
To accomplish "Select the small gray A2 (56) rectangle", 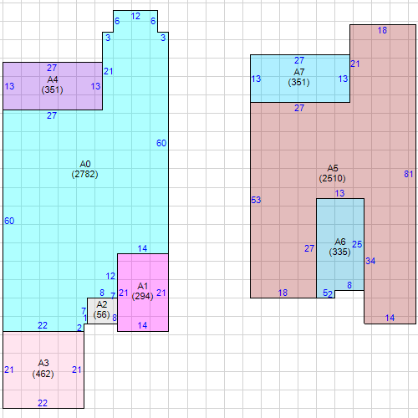I will click(x=102, y=311).
